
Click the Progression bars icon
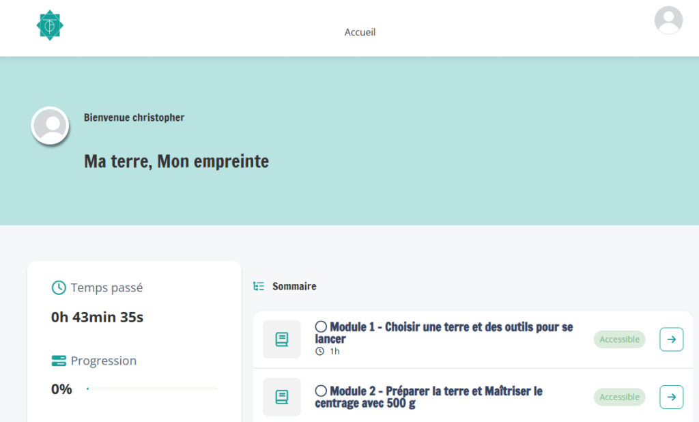coord(59,361)
